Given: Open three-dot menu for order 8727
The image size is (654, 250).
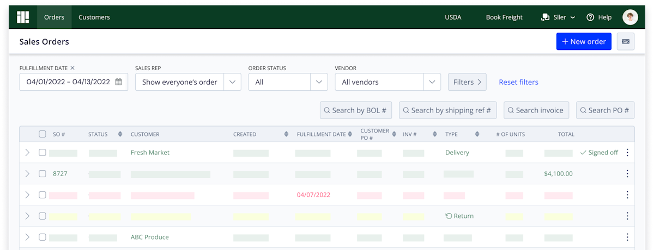Looking at the screenshot, I should [627, 174].
